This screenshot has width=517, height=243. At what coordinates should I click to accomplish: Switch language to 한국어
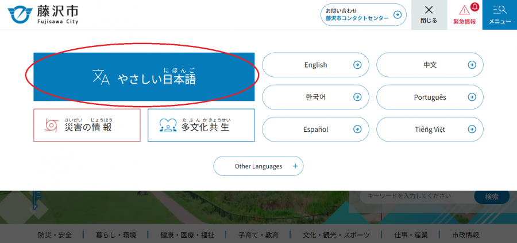click(315, 97)
